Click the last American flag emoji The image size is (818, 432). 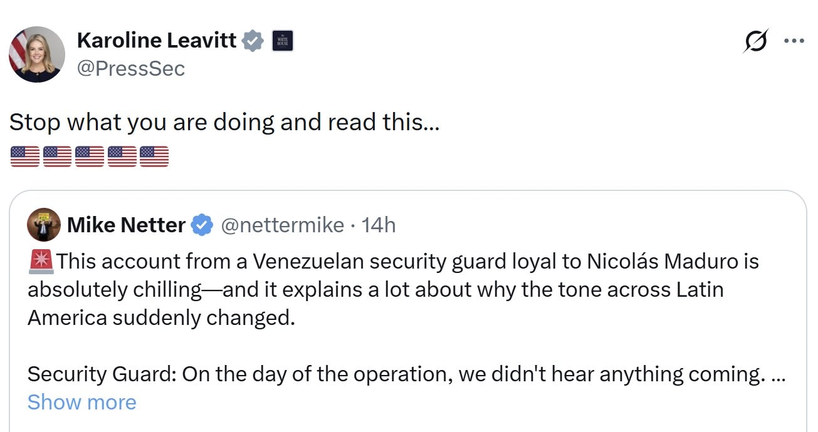154,156
